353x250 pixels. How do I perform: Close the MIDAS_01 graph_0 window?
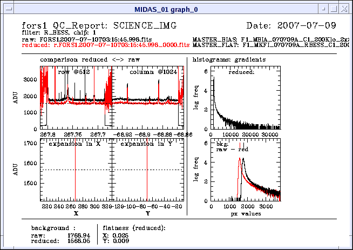click(x=344, y=9)
